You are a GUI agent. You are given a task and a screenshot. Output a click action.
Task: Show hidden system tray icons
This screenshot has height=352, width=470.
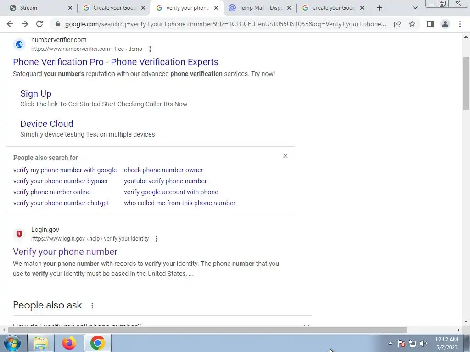click(390, 343)
